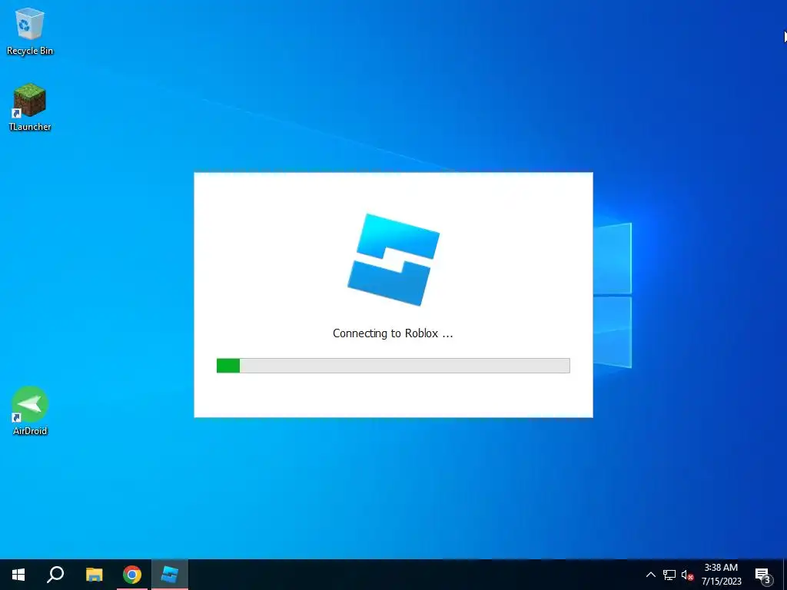
Task: Select the AirDroid desktop shortcut
Action: click(x=30, y=410)
